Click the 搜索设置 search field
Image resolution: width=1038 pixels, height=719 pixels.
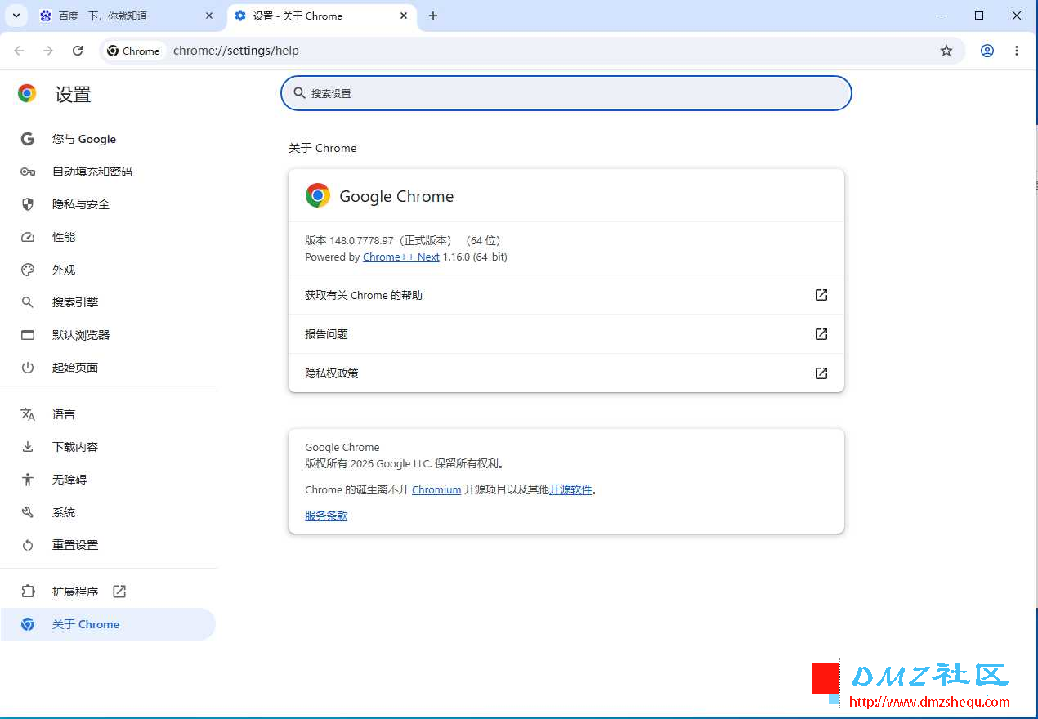[566, 93]
